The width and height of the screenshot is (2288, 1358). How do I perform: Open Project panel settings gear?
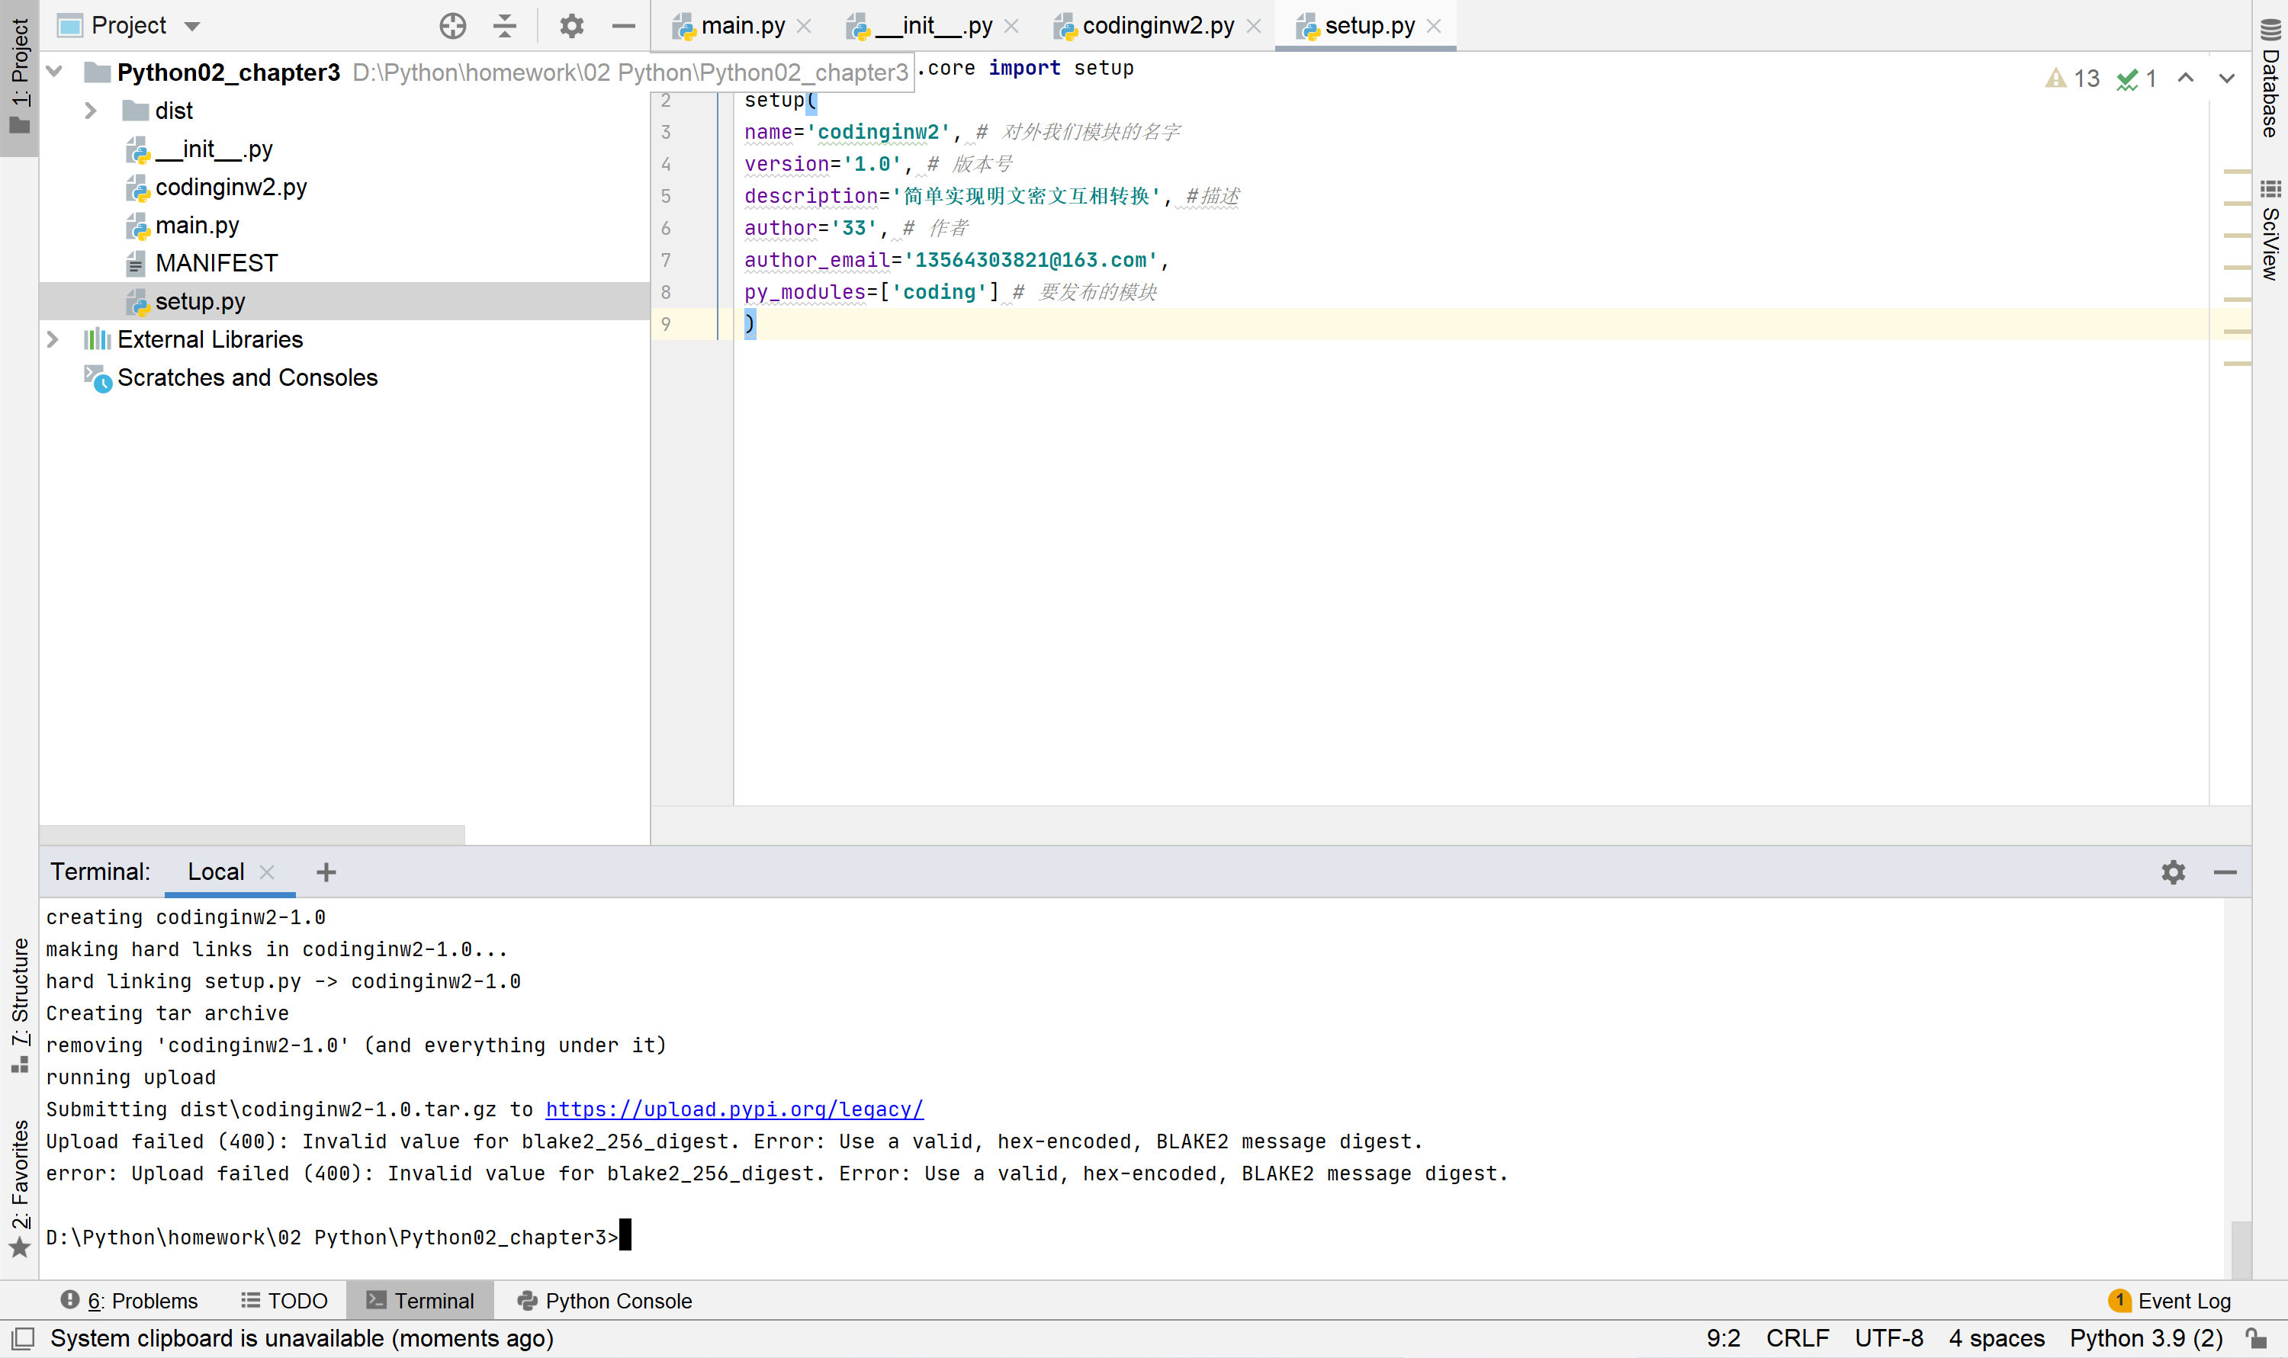572,26
